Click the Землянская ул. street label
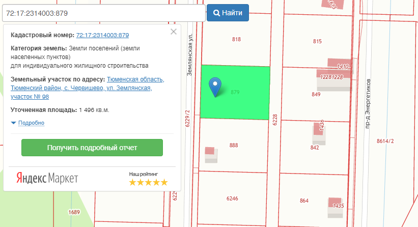 coord(189,54)
